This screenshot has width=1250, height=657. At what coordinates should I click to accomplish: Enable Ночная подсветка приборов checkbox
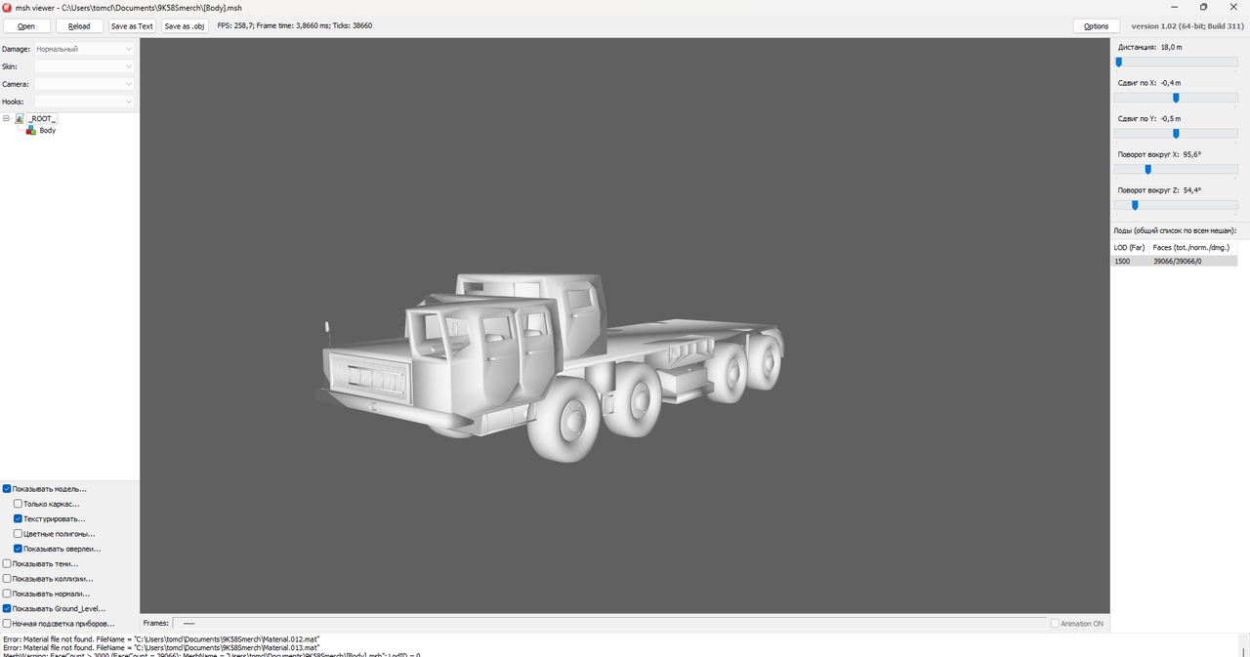point(7,623)
